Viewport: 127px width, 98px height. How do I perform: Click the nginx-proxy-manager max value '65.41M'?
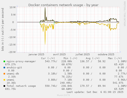pos(119,64)
